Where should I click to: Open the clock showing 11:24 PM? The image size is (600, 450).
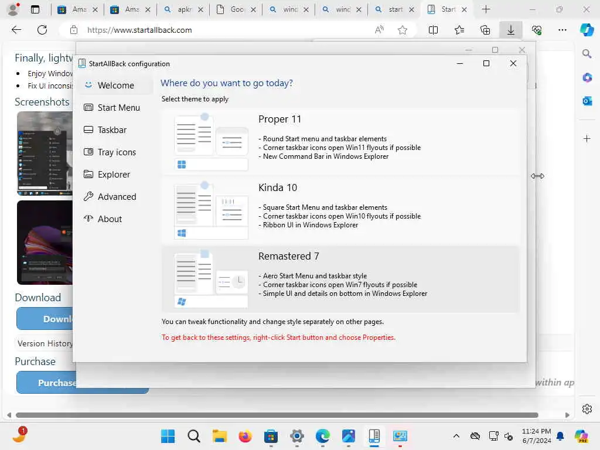click(x=537, y=436)
